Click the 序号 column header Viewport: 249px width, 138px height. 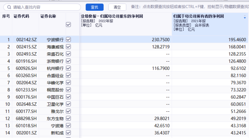[6, 16]
